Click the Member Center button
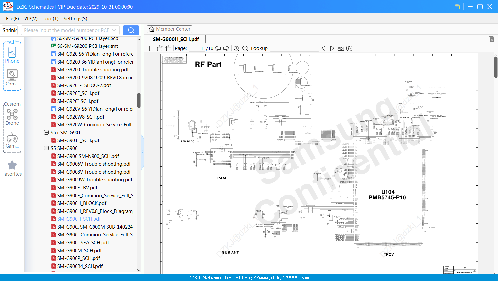 (x=169, y=29)
